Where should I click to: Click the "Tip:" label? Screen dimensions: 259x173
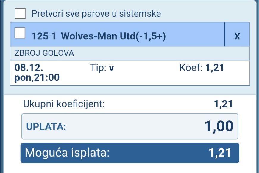(x=98, y=68)
